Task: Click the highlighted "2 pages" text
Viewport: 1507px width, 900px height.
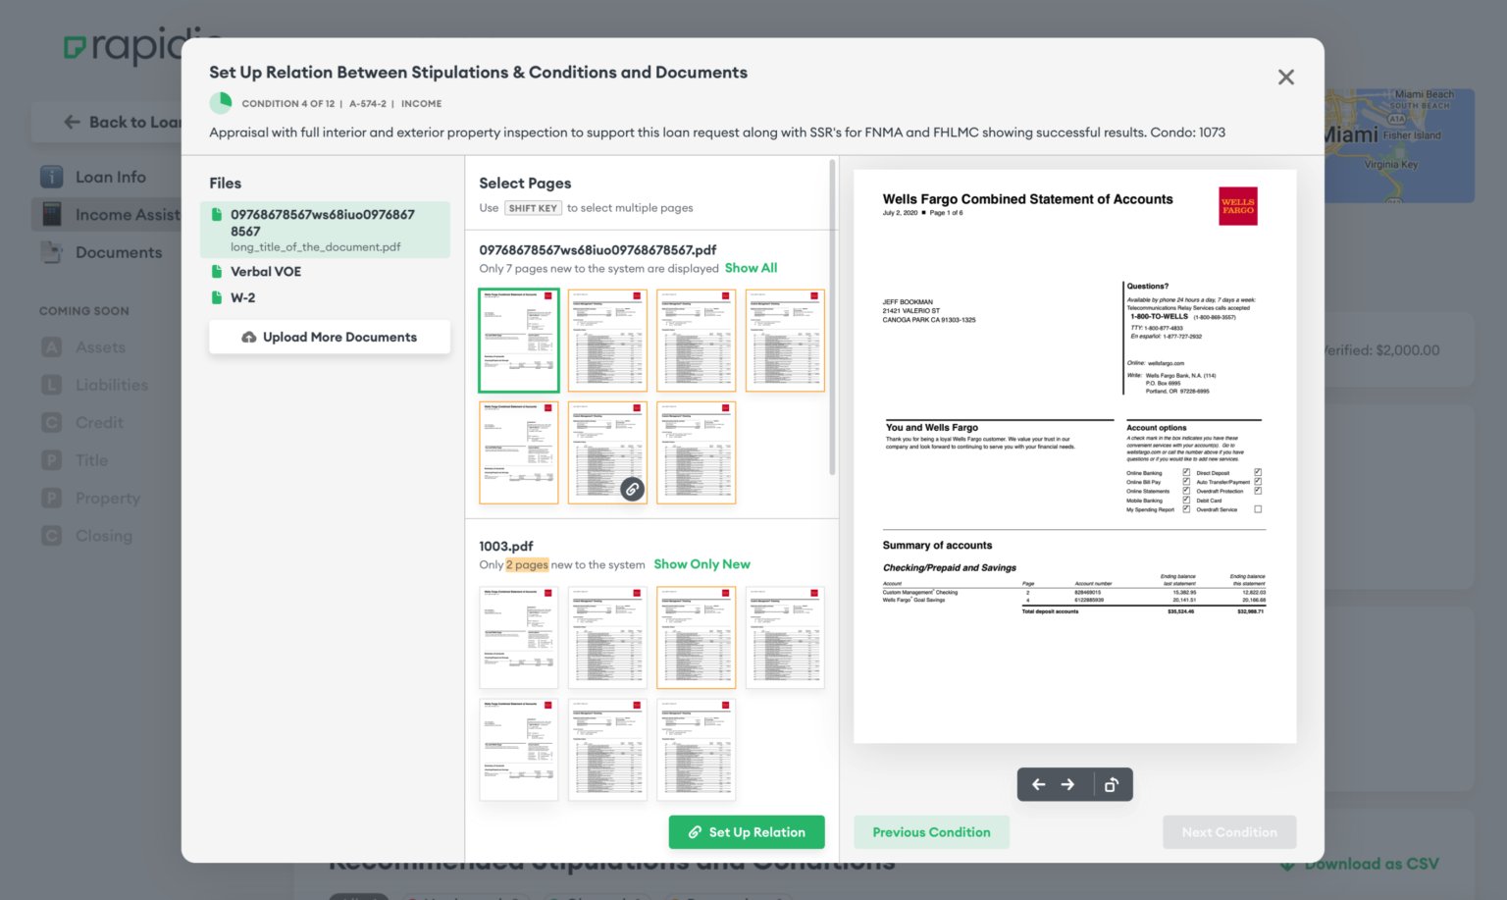Action: 528,564
